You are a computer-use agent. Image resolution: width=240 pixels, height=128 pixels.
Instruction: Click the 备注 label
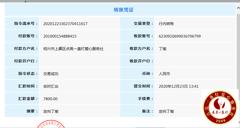click(148, 111)
